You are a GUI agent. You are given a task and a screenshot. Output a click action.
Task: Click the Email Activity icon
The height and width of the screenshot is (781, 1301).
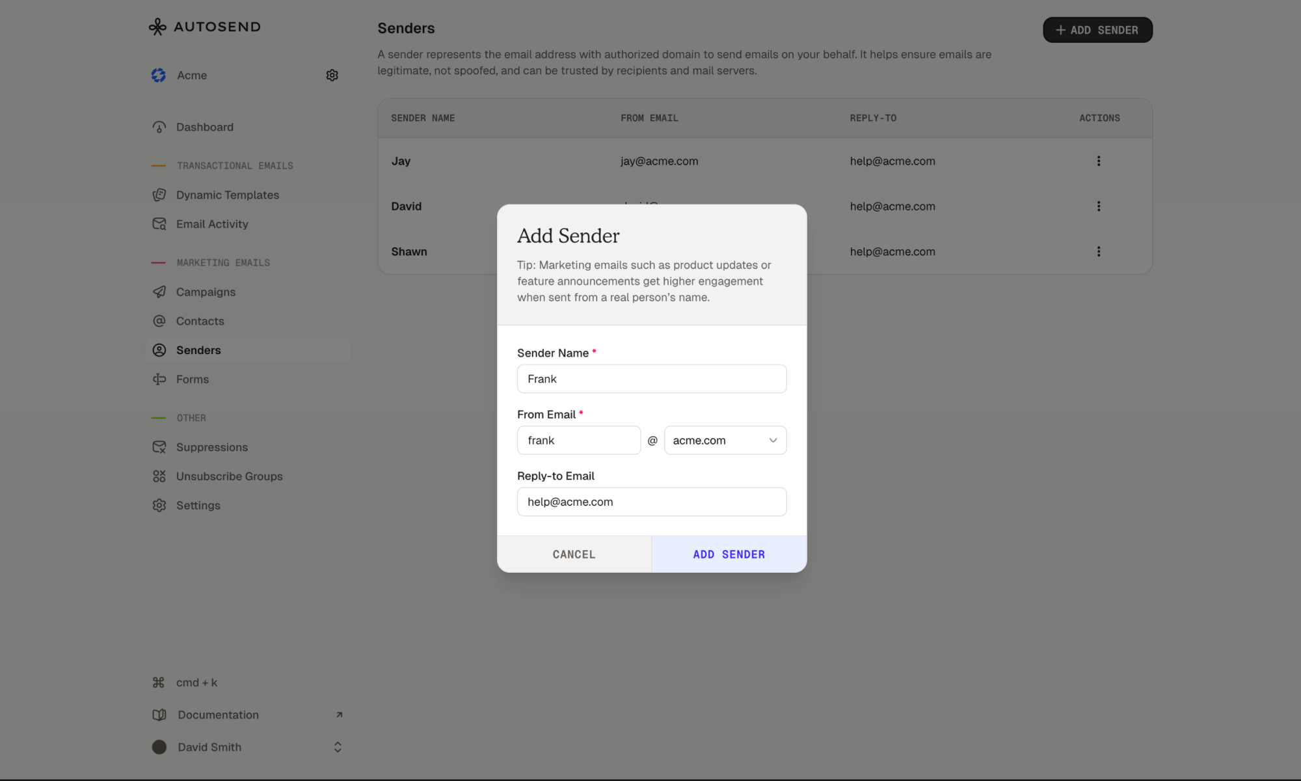coord(159,224)
